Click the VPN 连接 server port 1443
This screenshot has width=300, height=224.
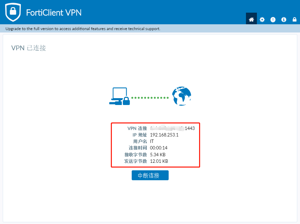point(190,128)
